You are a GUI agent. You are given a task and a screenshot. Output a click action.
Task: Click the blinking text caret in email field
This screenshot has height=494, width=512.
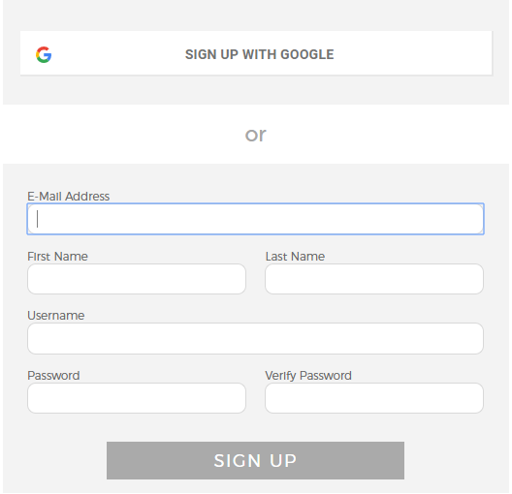[x=38, y=219]
